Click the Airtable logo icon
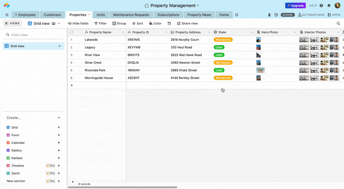 6,6
